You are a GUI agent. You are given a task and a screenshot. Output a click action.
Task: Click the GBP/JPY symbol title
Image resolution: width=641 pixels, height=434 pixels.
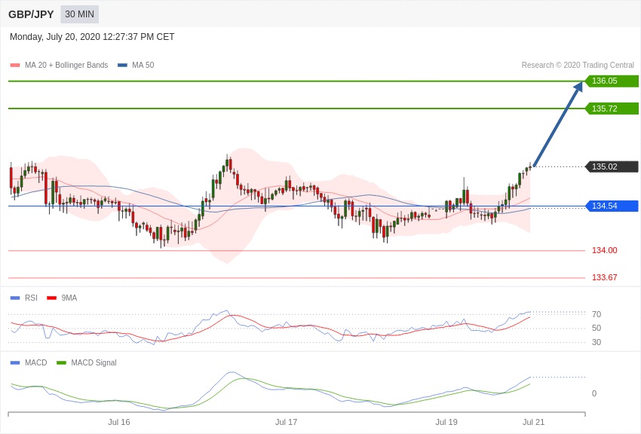tap(31, 14)
